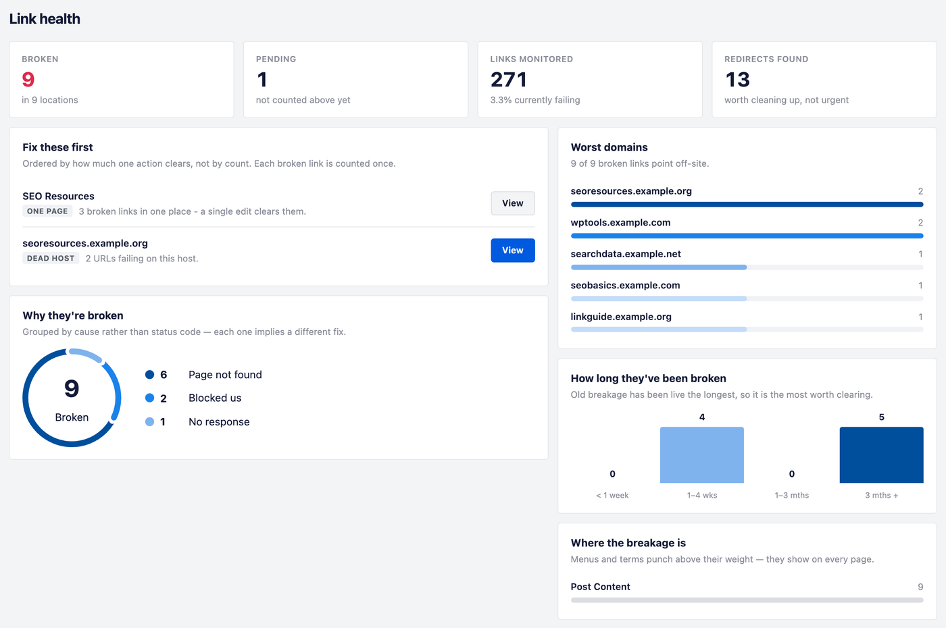Click the Links Monitored value 271
The image size is (946, 628).
(x=509, y=80)
